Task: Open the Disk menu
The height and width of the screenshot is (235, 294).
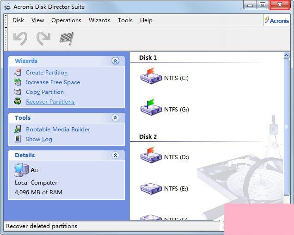Action: click(x=18, y=20)
